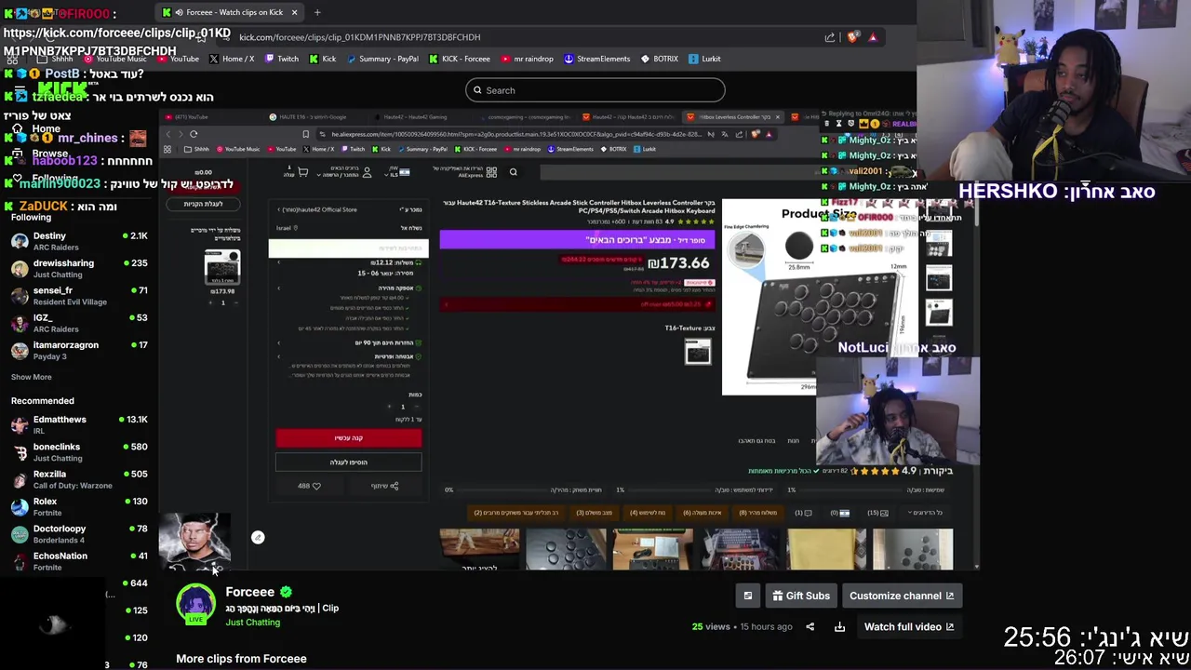Click reload icon in the streamed browser
The image size is (1191, 670).
(194, 134)
